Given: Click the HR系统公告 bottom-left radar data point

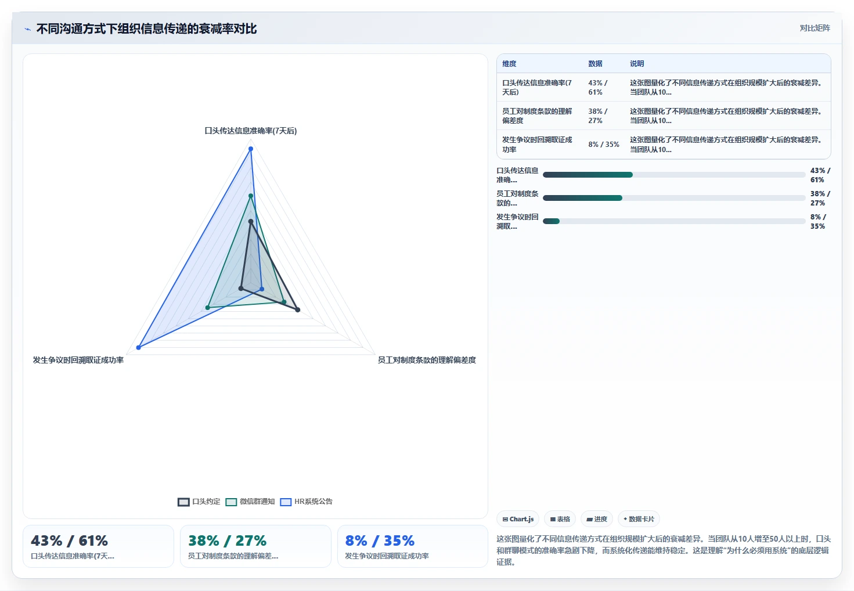Looking at the screenshot, I should point(139,347).
